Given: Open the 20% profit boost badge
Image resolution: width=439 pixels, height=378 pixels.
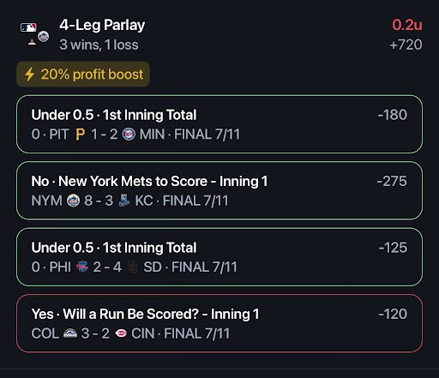Looking at the screenshot, I should [83, 74].
